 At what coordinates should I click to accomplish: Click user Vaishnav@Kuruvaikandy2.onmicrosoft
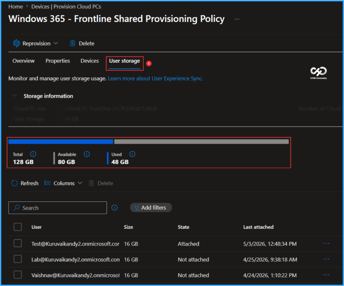pos(76,275)
